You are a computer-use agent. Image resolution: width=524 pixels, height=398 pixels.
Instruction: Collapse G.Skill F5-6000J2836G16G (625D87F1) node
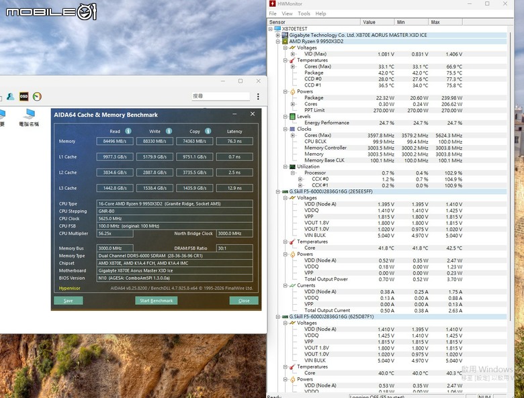[x=277, y=317]
